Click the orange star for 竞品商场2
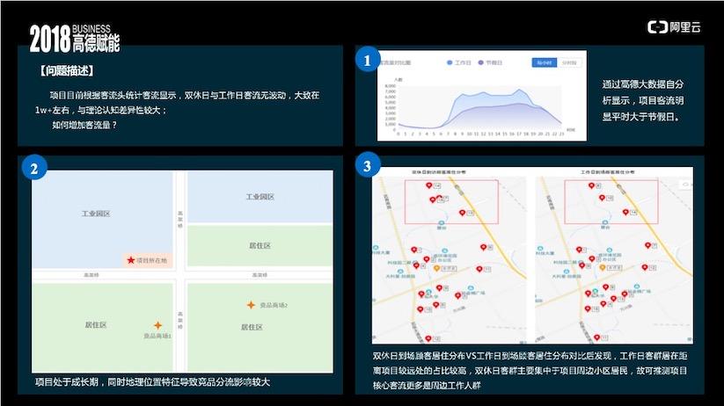The image size is (724, 406). pyautogui.click(x=251, y=305)
